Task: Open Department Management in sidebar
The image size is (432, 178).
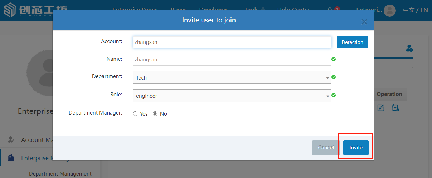Action: [60, 174]
